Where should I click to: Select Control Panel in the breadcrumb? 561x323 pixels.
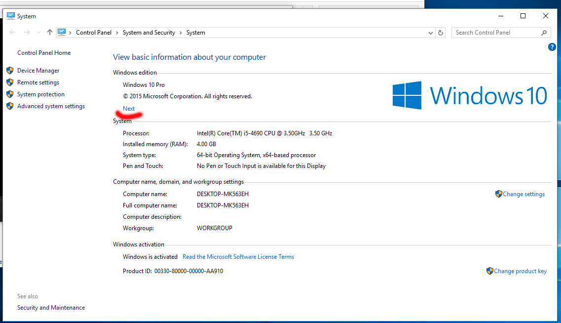tap(94, 33)
